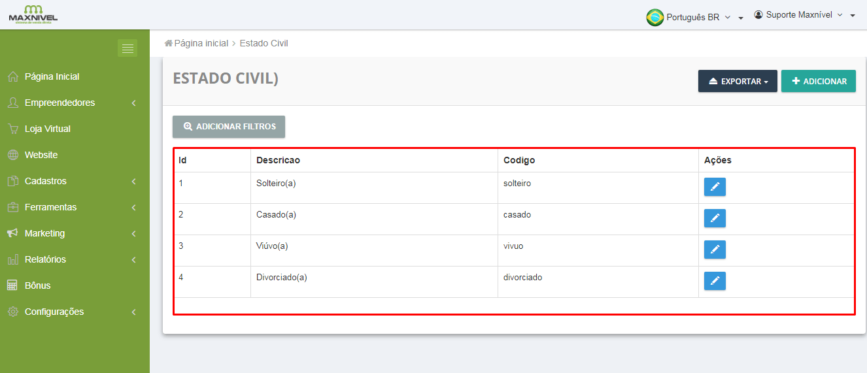
Task: Open Website from the sidebar
Action: [41, 155]
